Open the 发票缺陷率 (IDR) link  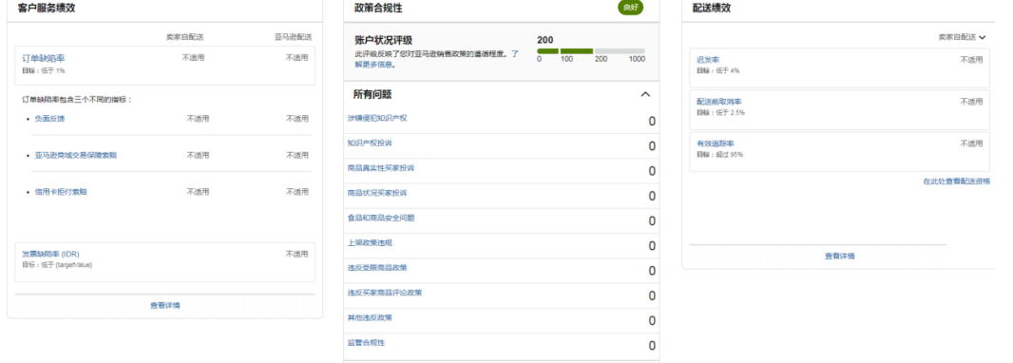50,254
